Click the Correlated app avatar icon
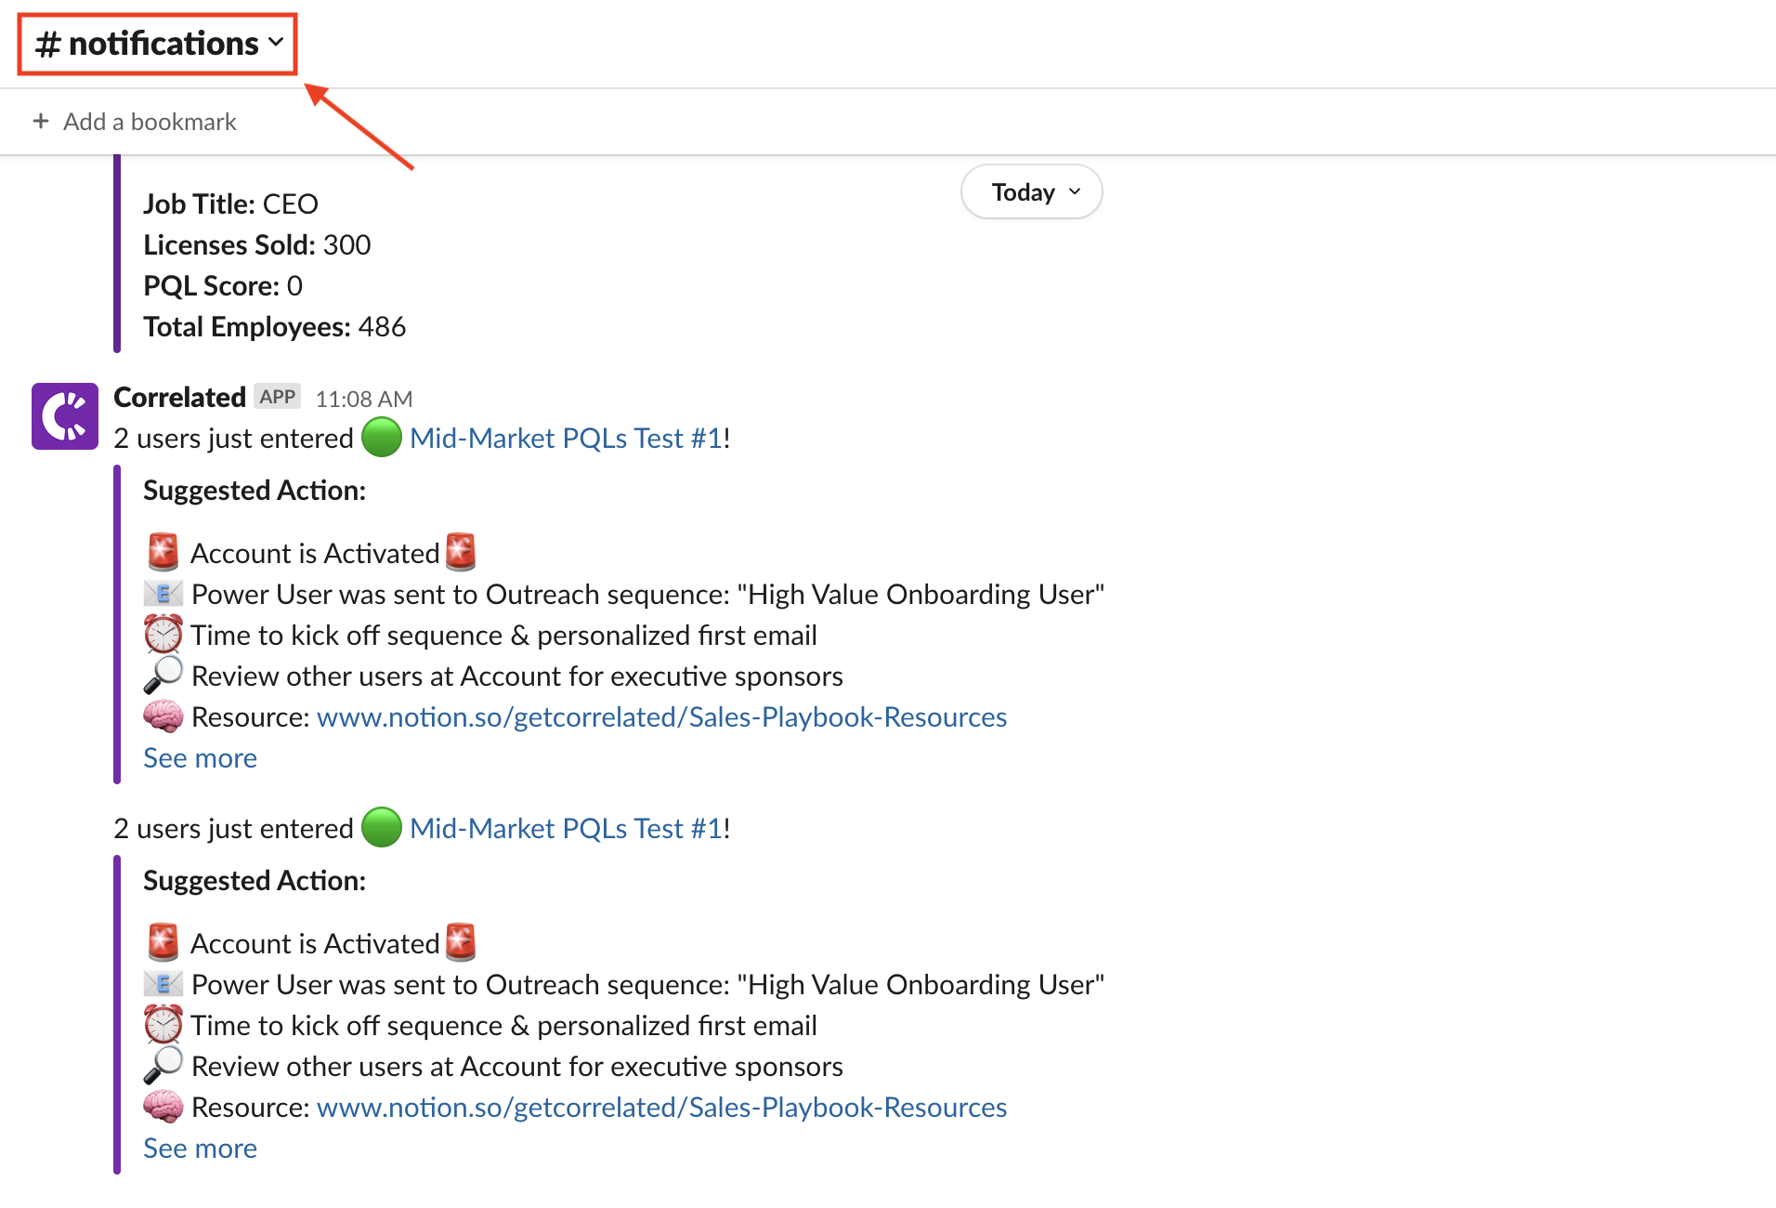 tap(65, 416)
